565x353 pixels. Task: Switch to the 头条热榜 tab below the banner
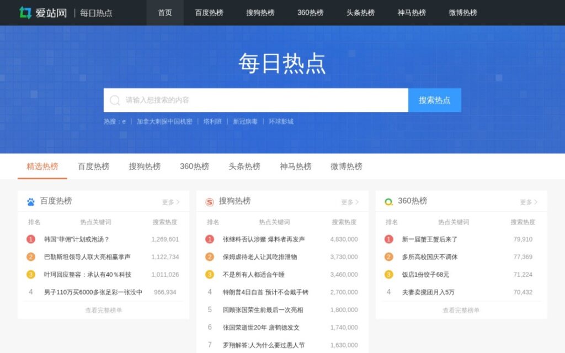(x=244, y=167)
